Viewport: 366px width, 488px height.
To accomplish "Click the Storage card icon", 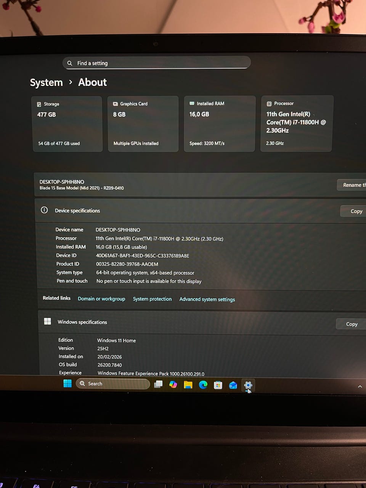I will click(x=39, y=104).
